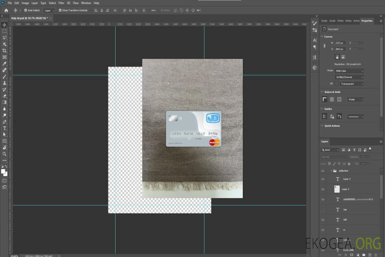
Task: Select the Zoom tool in toolbar
Action: tap(4, 154)
